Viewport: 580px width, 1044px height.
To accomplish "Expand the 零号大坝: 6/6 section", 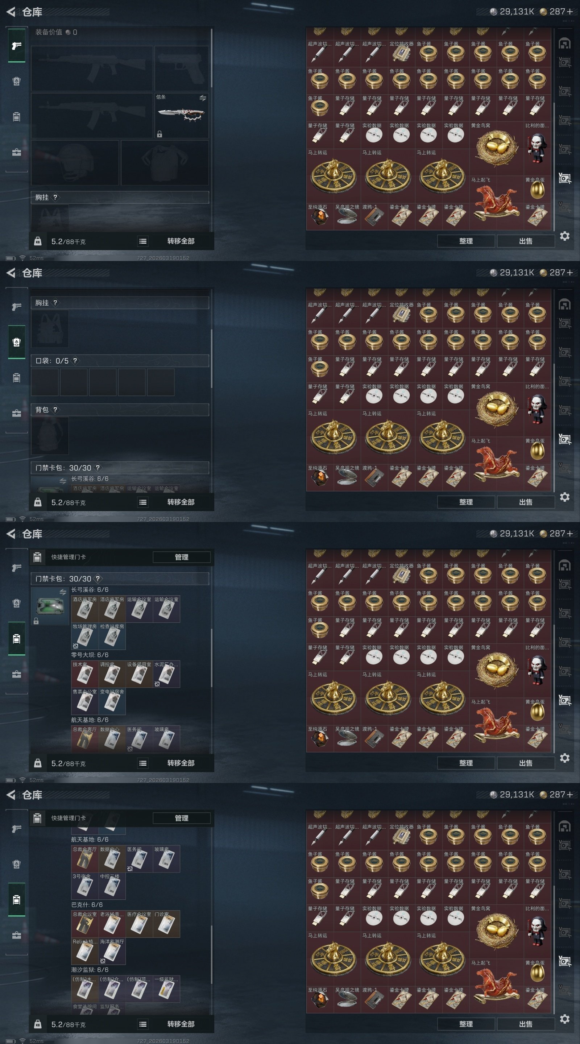I will [x=90, y=655].
